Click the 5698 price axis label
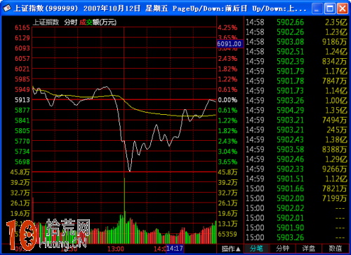Image resolution: width=351 pixels, height=255 pixels. click(x=22, y=162)
